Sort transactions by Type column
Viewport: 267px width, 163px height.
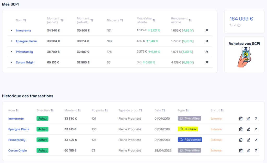(x=187, y=110)
